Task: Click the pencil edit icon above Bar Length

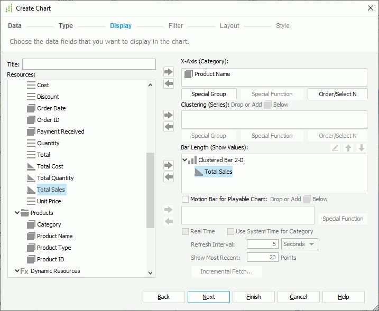Action: 335,148
